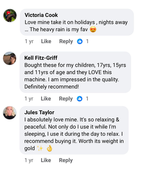142x177 pixels.
Task: Open Kell Fitz-Griff's profile picture
Action: 10,58
